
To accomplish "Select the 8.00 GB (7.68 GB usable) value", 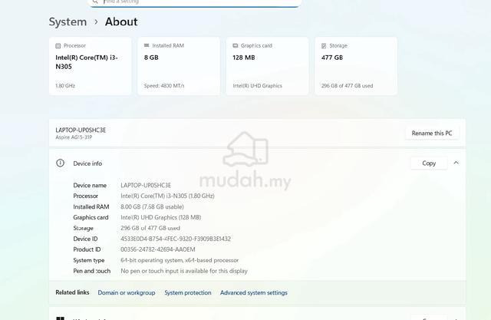I will pos(152,206).
